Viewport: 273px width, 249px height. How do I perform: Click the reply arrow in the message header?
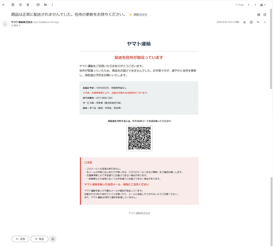click(258, 22)
